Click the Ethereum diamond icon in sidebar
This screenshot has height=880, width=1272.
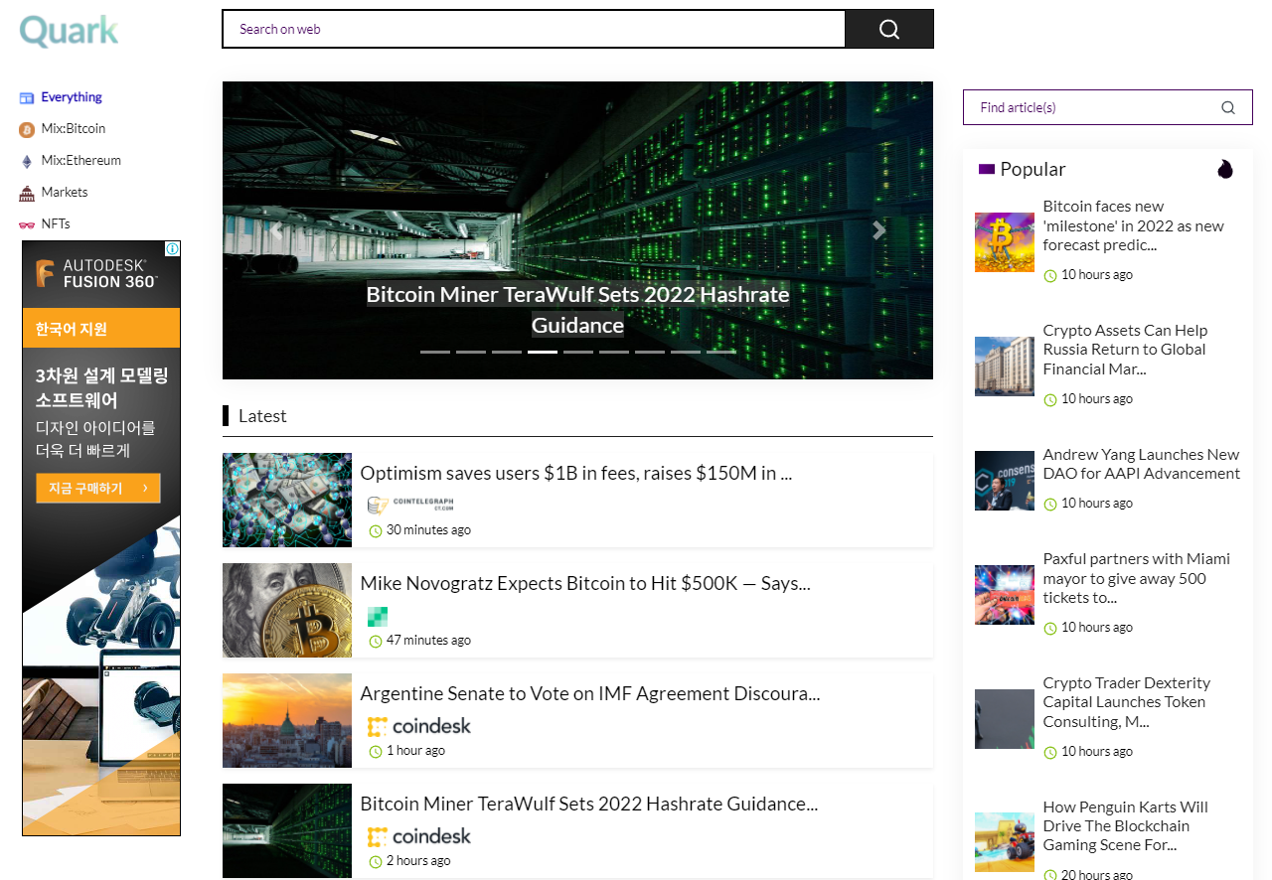[27, 161]
